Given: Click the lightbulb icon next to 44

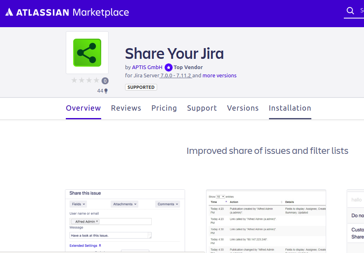Looking at the screenshot, I should click(106, 91).
